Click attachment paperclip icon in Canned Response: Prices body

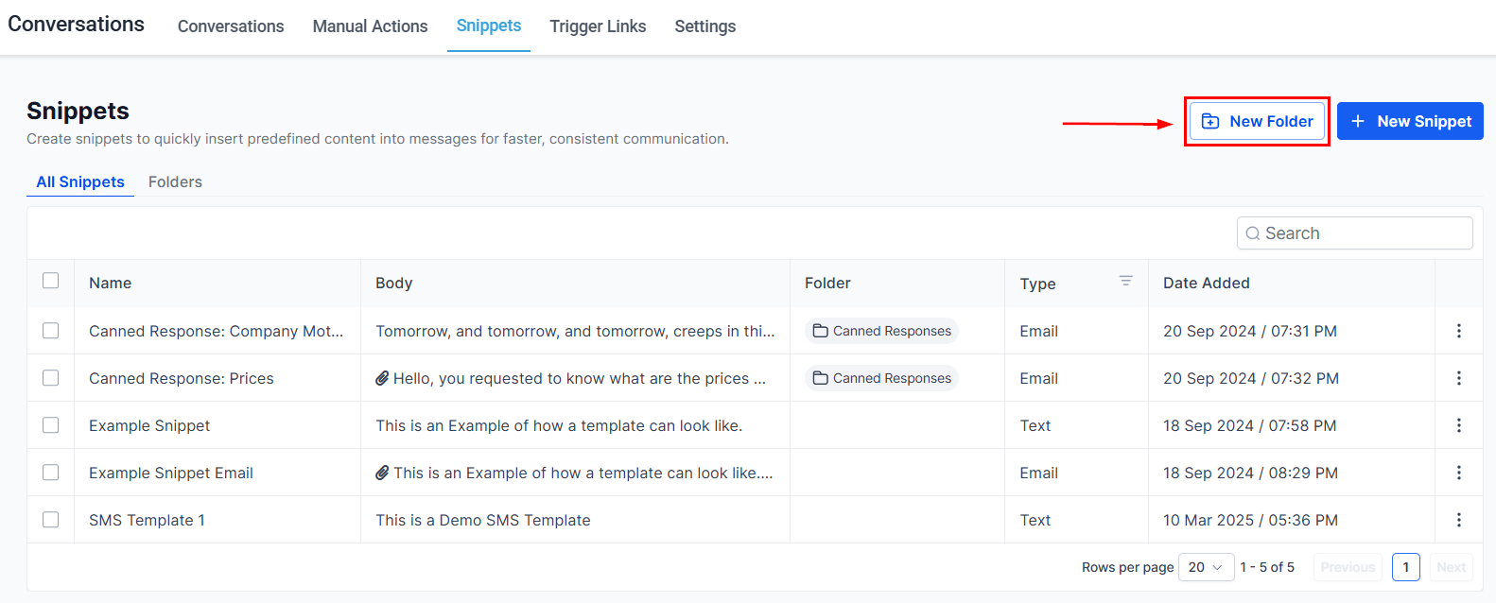(382, 378)
